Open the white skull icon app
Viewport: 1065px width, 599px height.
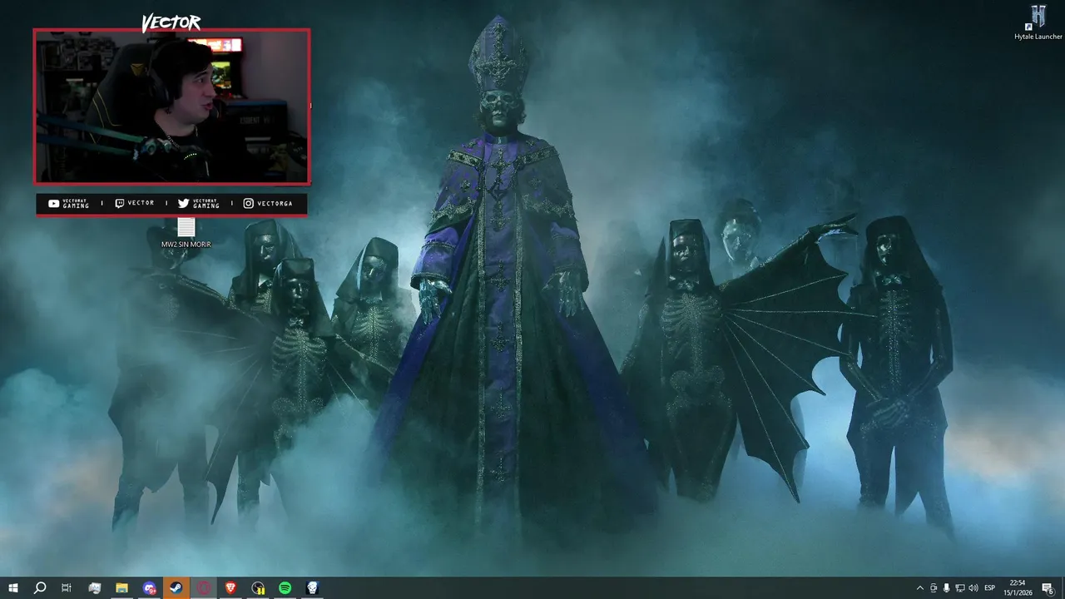pos(312,588)
